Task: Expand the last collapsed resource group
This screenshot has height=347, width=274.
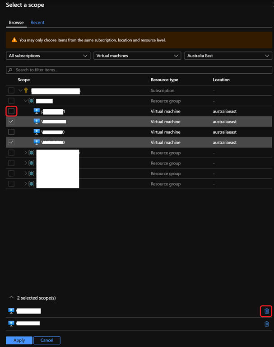Action: tap(26, 184)
